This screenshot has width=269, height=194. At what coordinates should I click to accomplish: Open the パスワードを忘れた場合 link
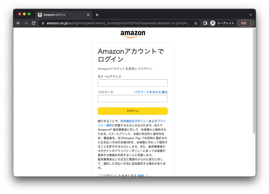151,92
